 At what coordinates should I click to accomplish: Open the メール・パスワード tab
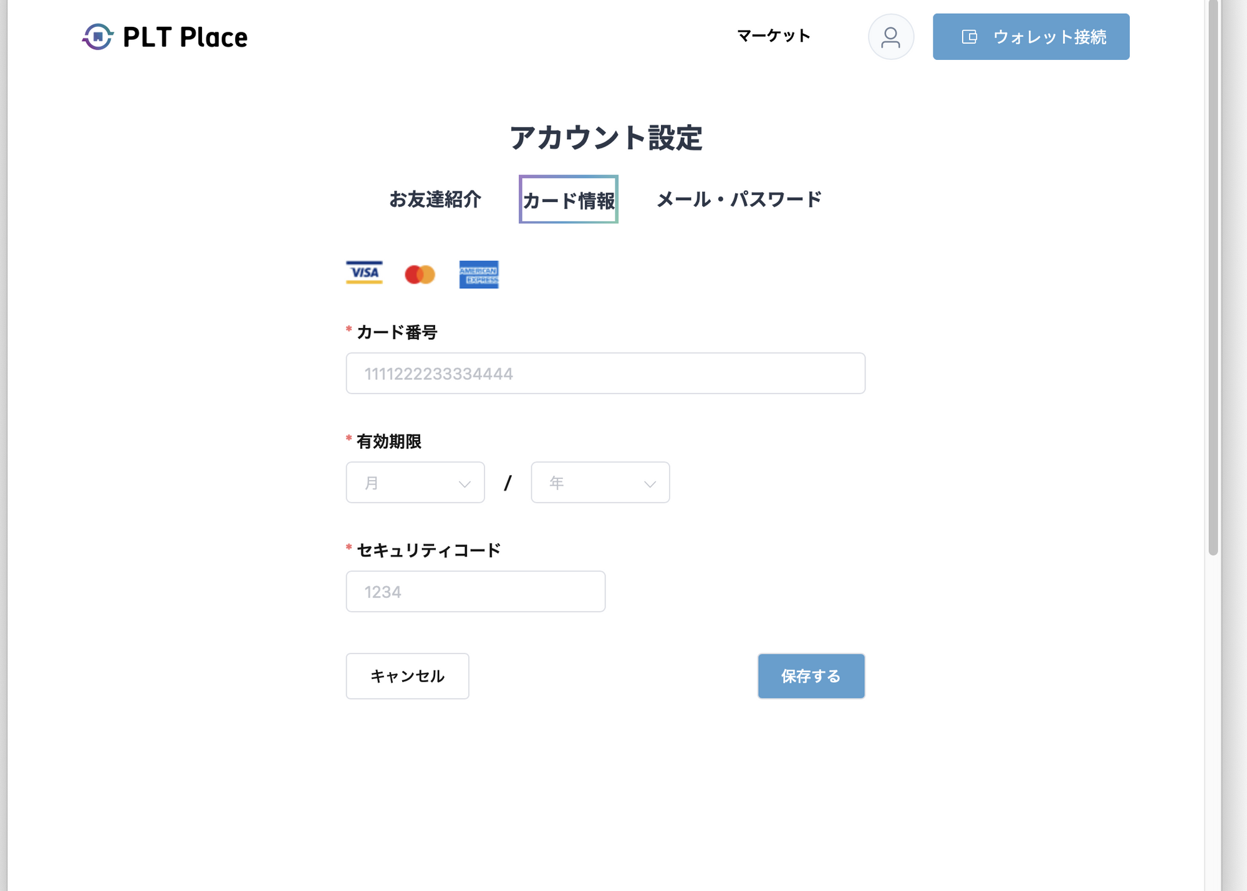pyautogui.click(x=739, y=200)
